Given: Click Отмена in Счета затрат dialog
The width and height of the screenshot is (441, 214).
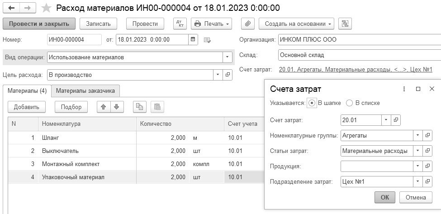Looking at the screenshot, I should tap(416, 197).
